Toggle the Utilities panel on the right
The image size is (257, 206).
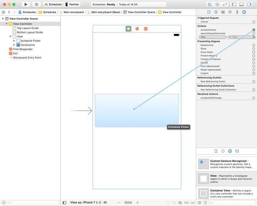click(249, 4)
